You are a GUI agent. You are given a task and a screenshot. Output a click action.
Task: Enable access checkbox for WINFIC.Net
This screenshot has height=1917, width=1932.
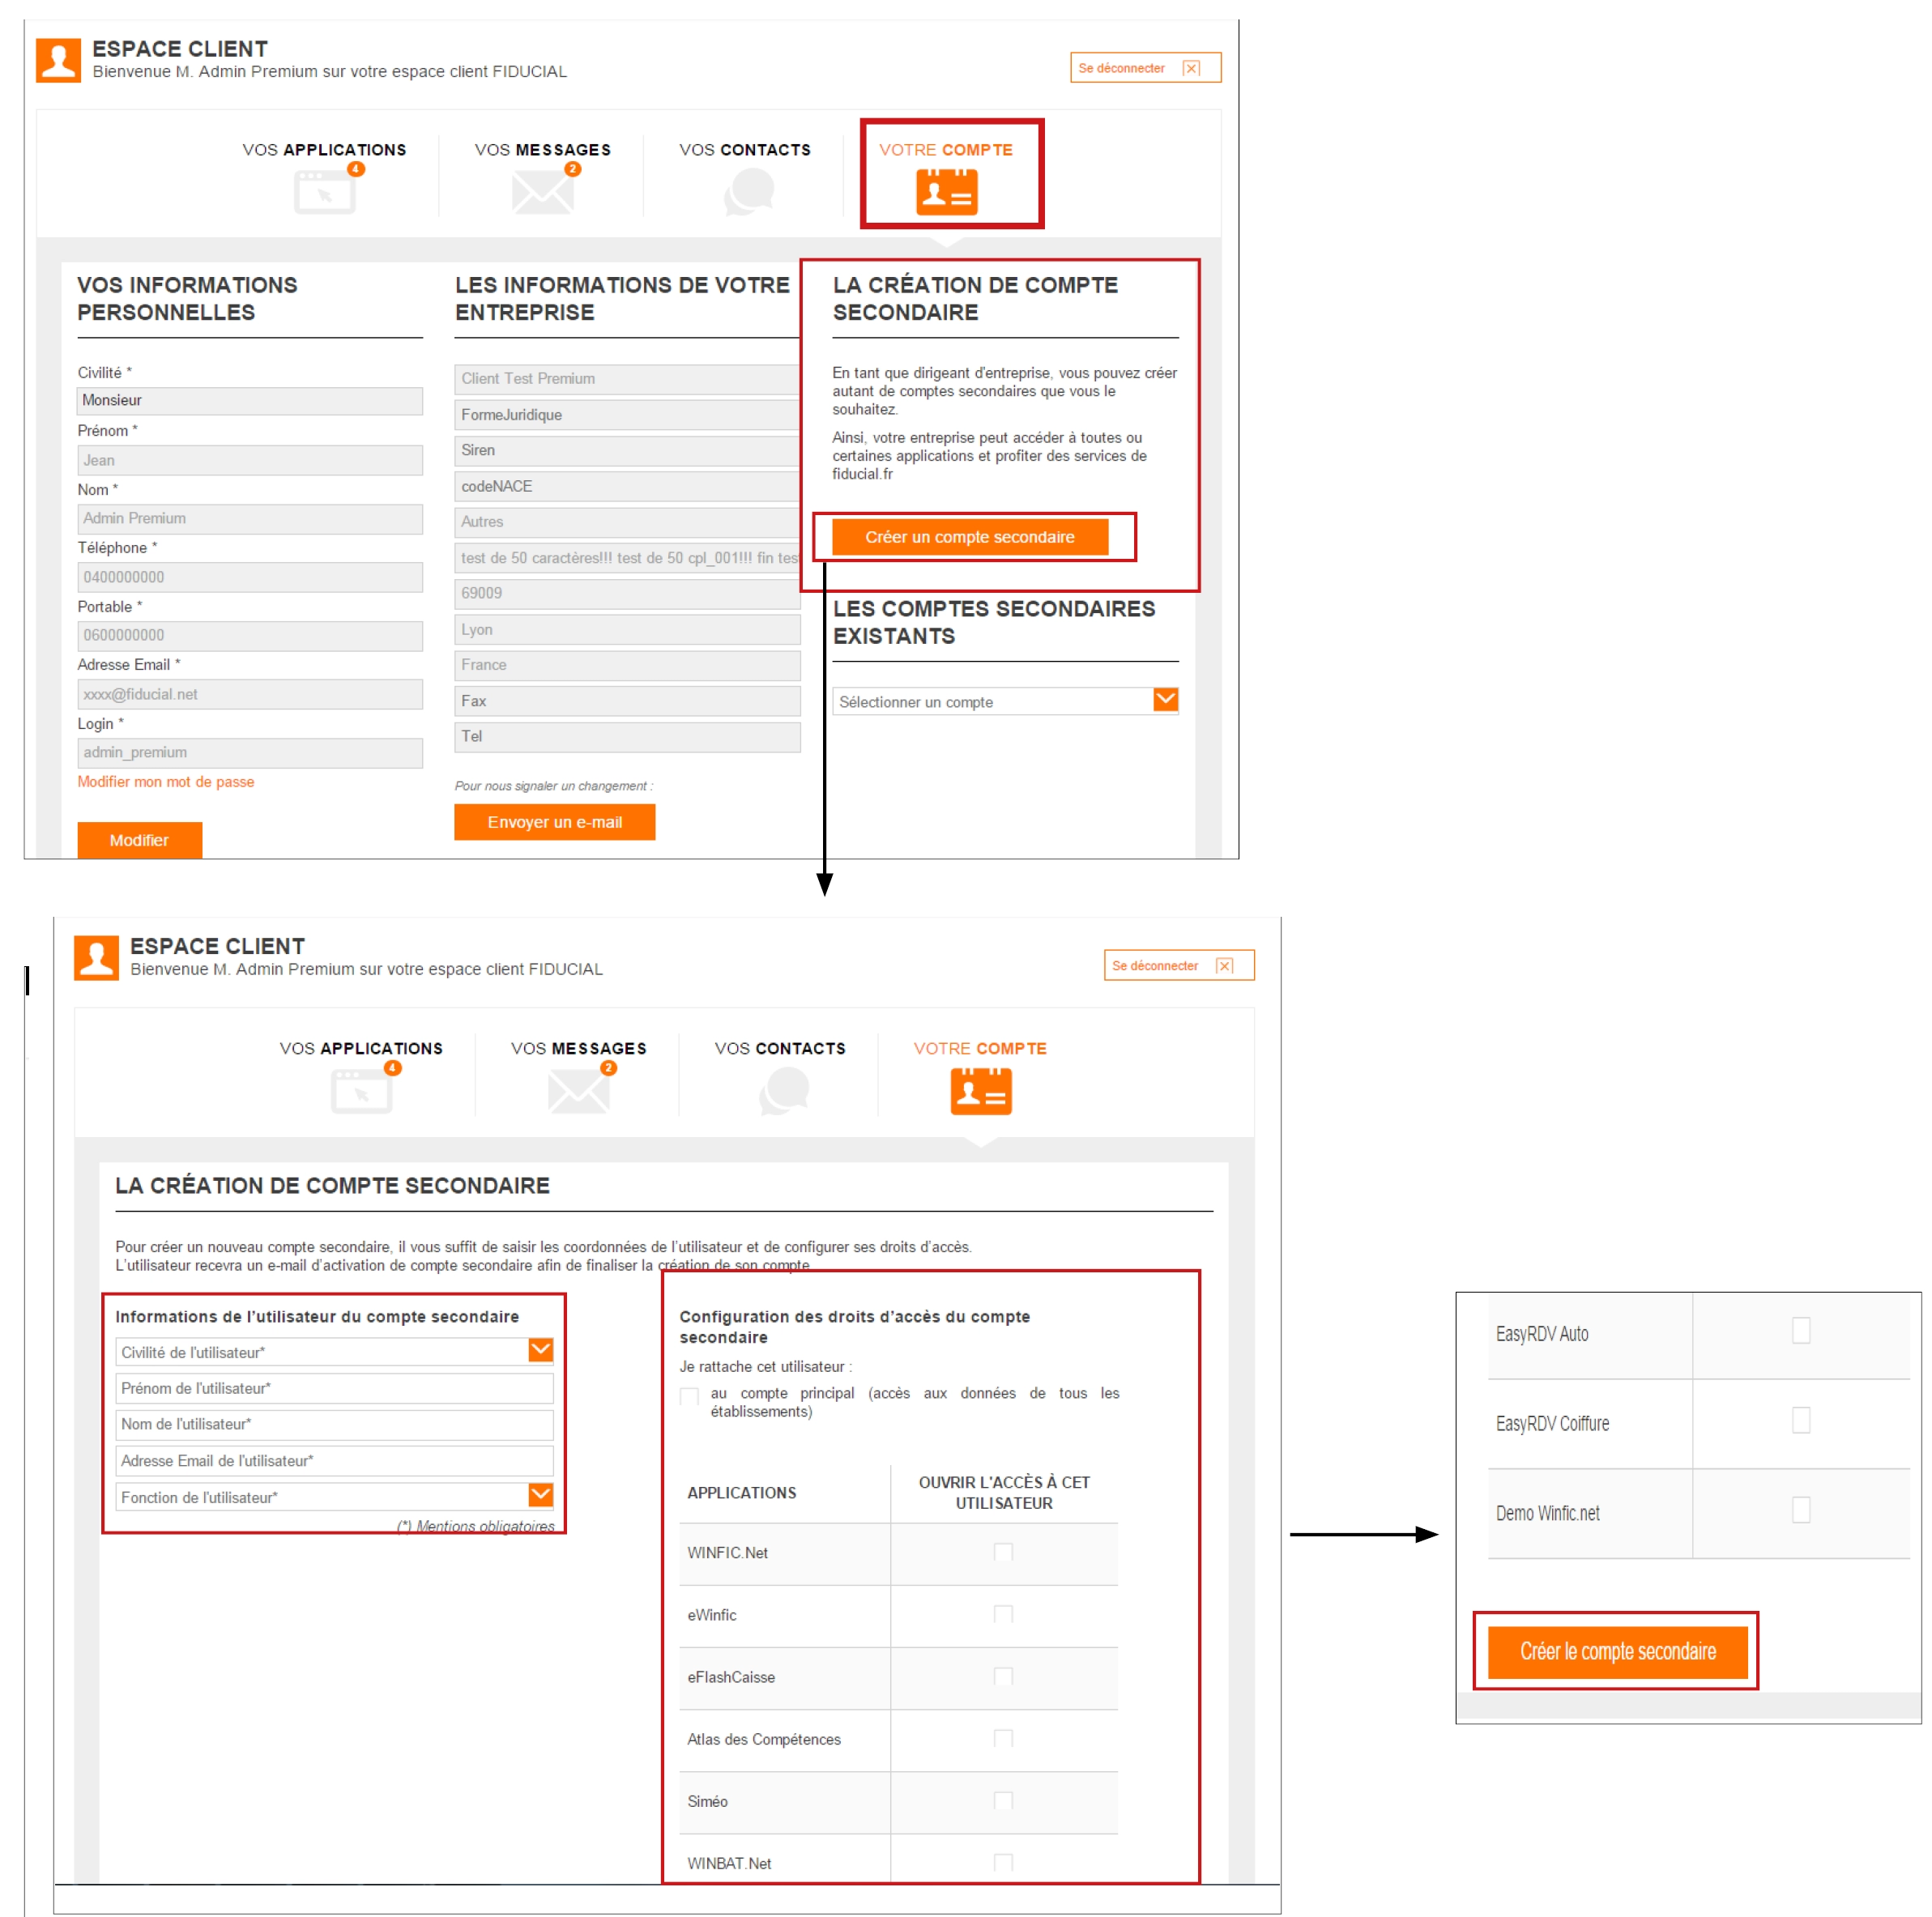(x=1003, y=1552)
